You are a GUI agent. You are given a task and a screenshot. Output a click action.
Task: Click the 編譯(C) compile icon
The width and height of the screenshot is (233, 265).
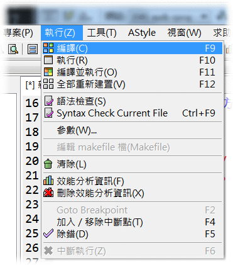(48, 48)
